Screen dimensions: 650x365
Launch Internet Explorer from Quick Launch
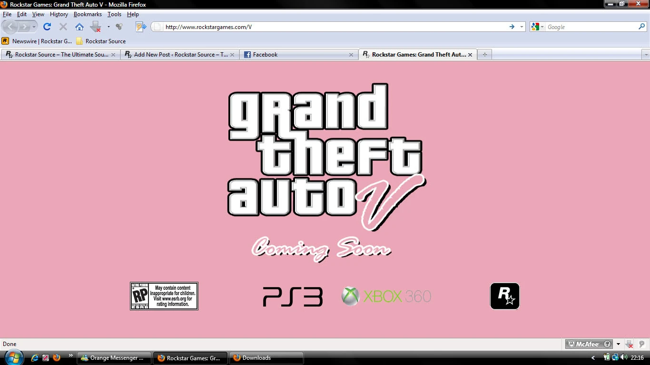35,358
